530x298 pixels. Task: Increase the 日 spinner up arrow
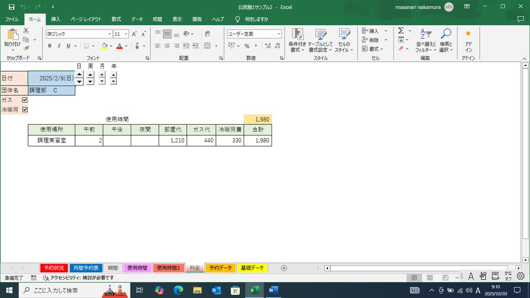tap(79, 74)
